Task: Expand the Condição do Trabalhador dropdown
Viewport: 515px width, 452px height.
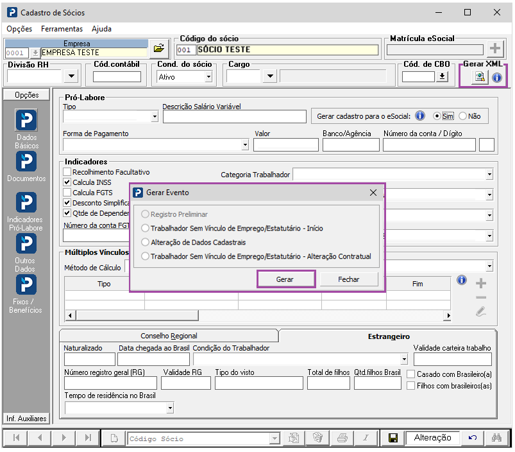Action: pyautogui.click(x=404, y=360)
